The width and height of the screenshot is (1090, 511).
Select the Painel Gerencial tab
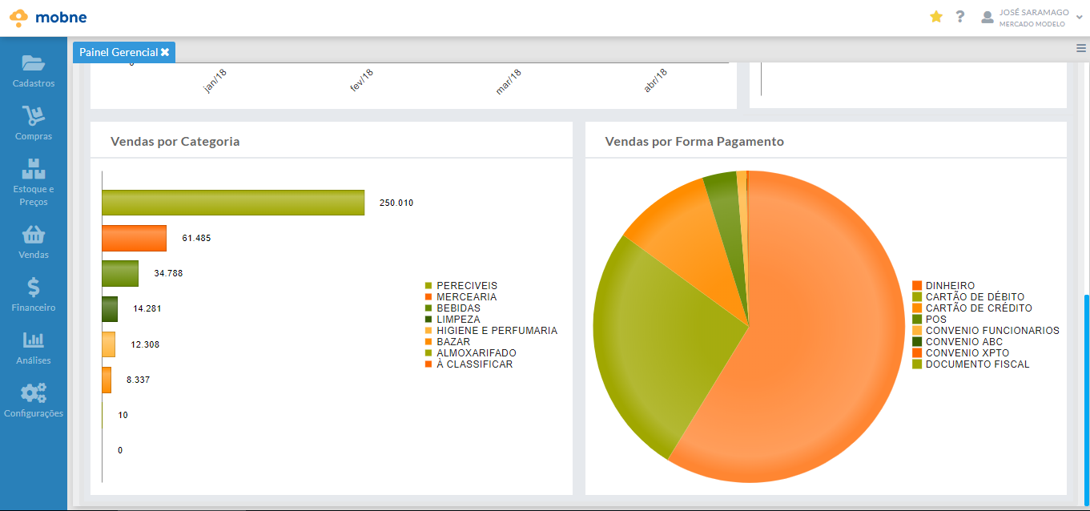(118, 52)
